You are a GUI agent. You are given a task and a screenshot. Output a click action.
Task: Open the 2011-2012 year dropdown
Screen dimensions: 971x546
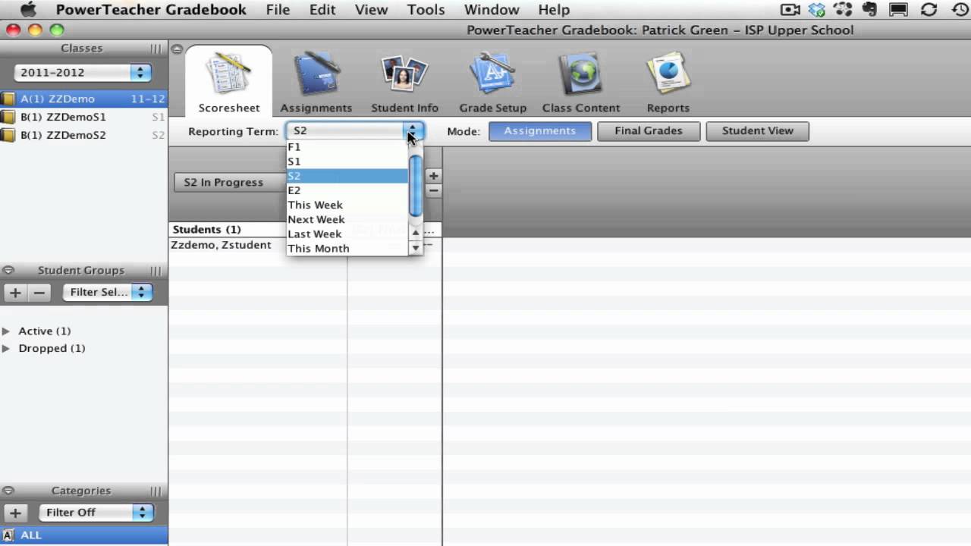pos(83,73)
